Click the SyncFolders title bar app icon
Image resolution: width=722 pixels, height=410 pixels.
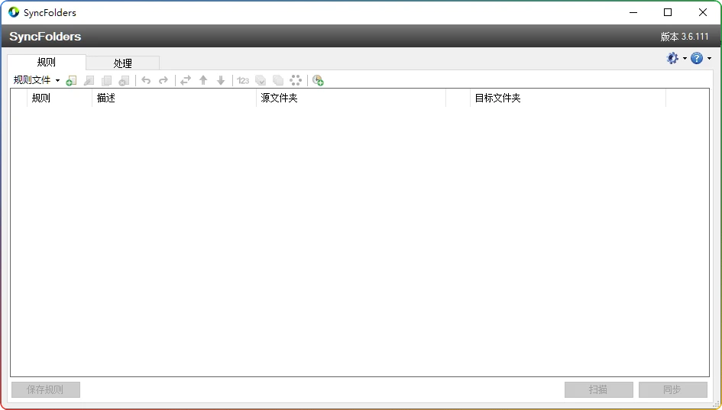[x=14, y=12]
